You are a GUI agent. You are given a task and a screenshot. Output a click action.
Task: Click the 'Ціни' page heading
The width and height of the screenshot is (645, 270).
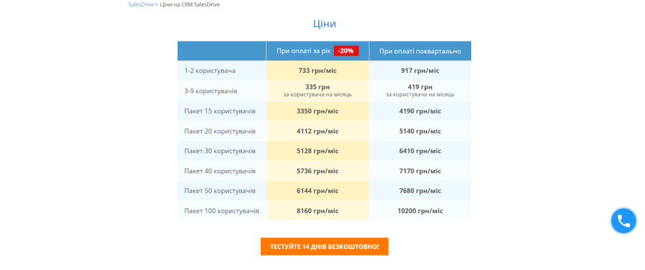tap(324, 24)
